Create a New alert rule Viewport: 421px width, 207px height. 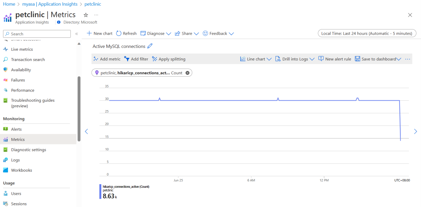coord(335,59)
